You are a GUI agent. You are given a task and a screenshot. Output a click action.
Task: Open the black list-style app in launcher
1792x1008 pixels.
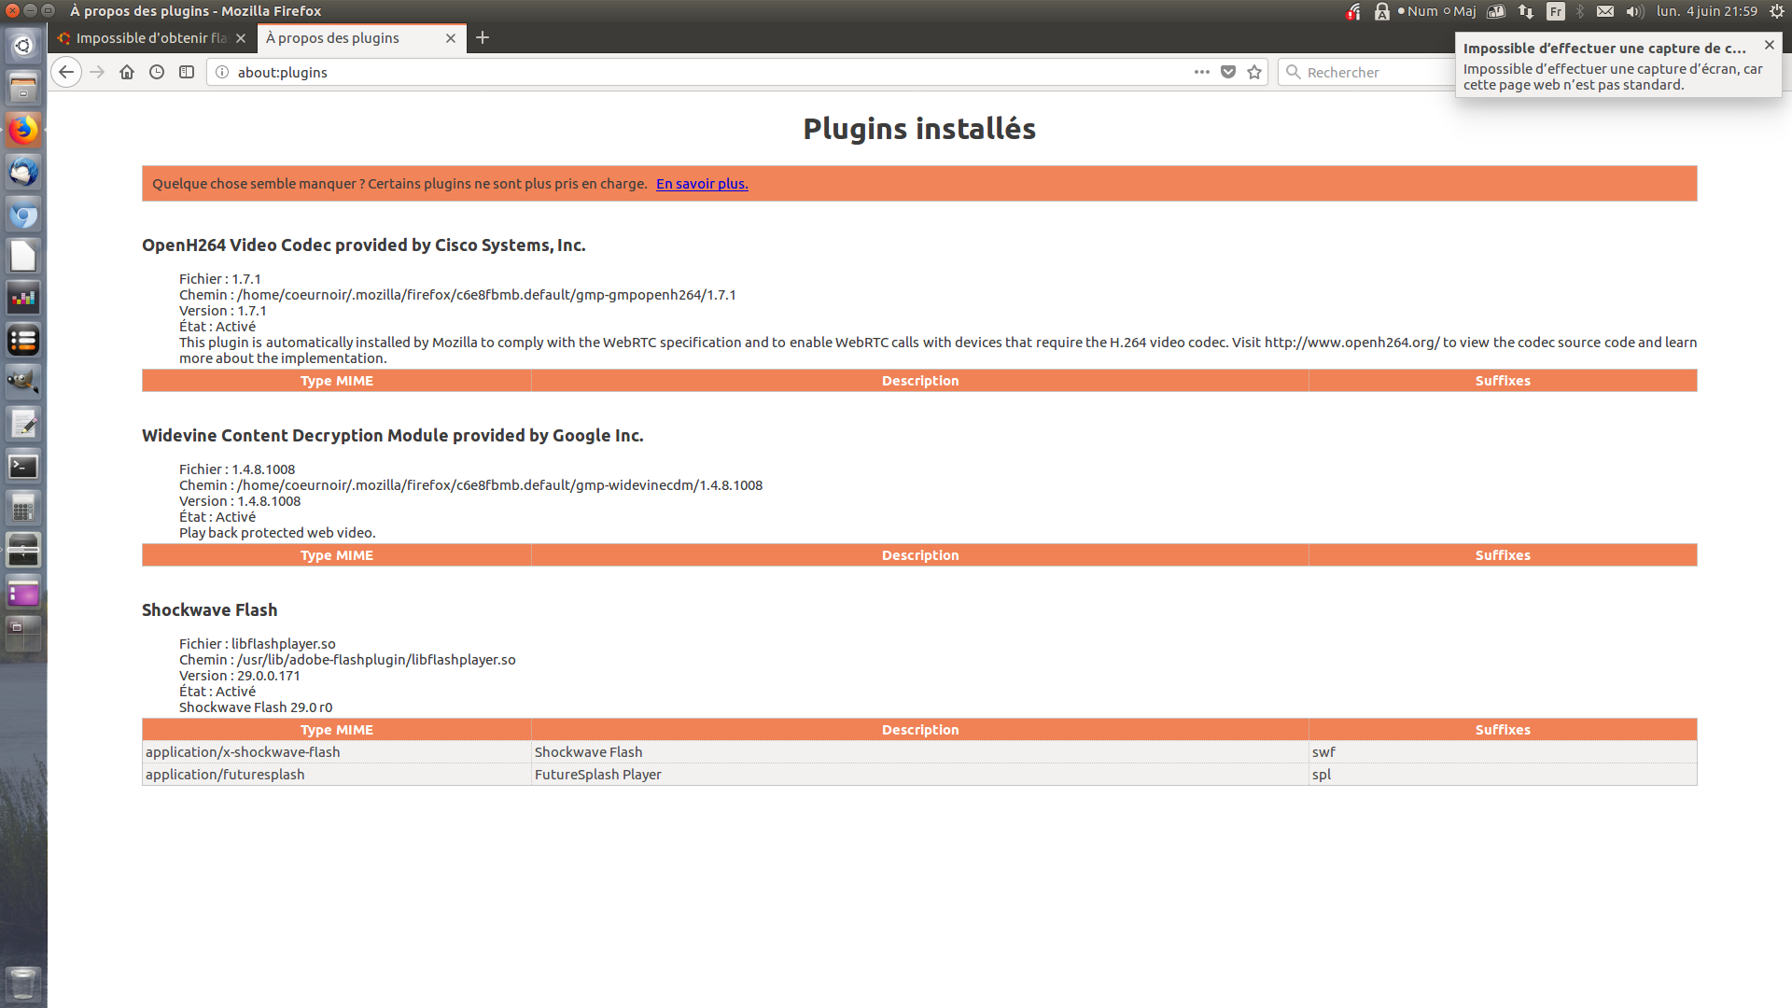(x=23, y=341)
